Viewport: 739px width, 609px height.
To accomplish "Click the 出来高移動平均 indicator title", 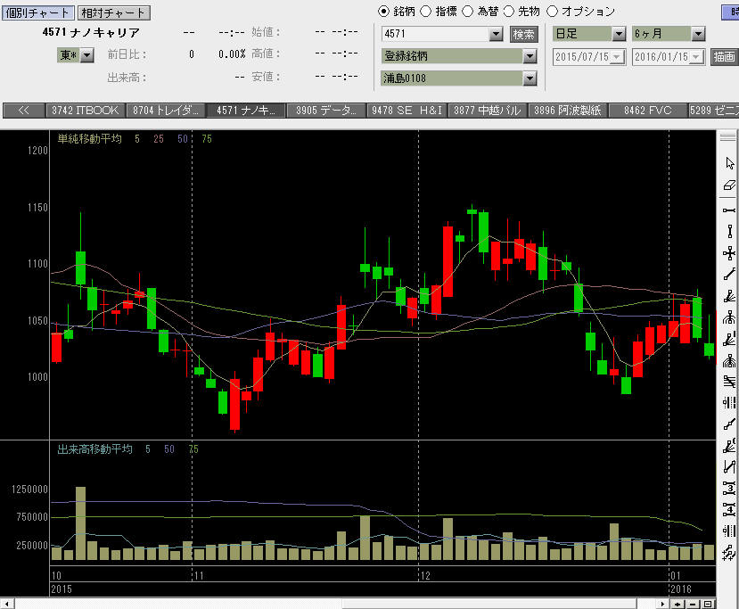I will pos(94,449).
